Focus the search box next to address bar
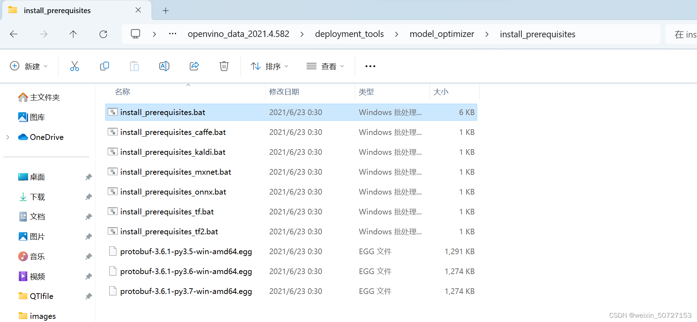The width and height of the screenshot is (697, 322). 681,34
